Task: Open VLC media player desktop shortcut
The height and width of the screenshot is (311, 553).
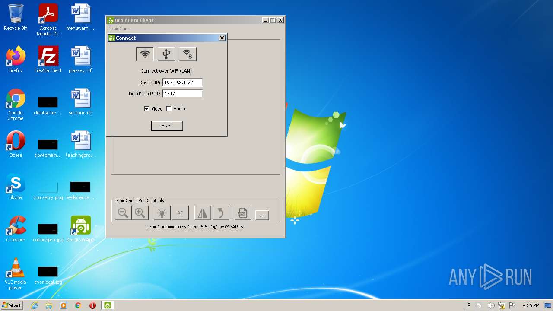Action: tap(16, 274)
